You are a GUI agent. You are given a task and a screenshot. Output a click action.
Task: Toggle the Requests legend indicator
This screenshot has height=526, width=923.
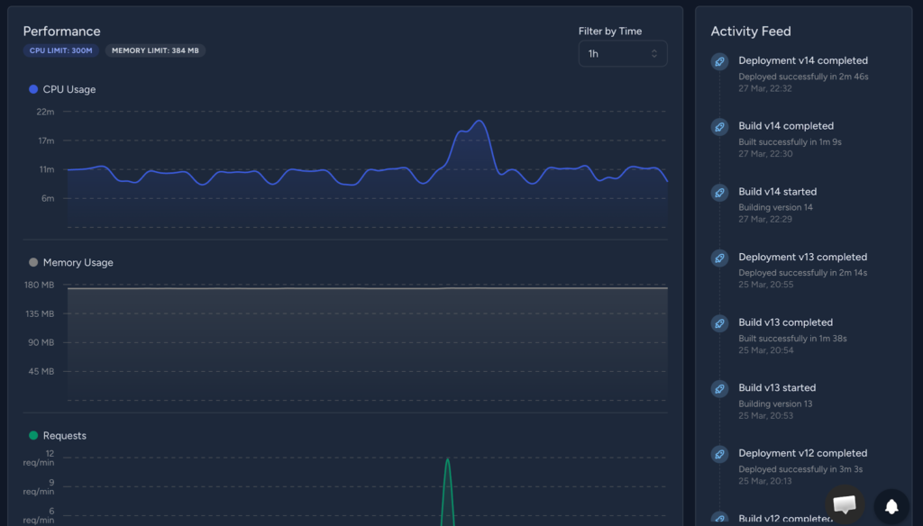click(34, 435)
